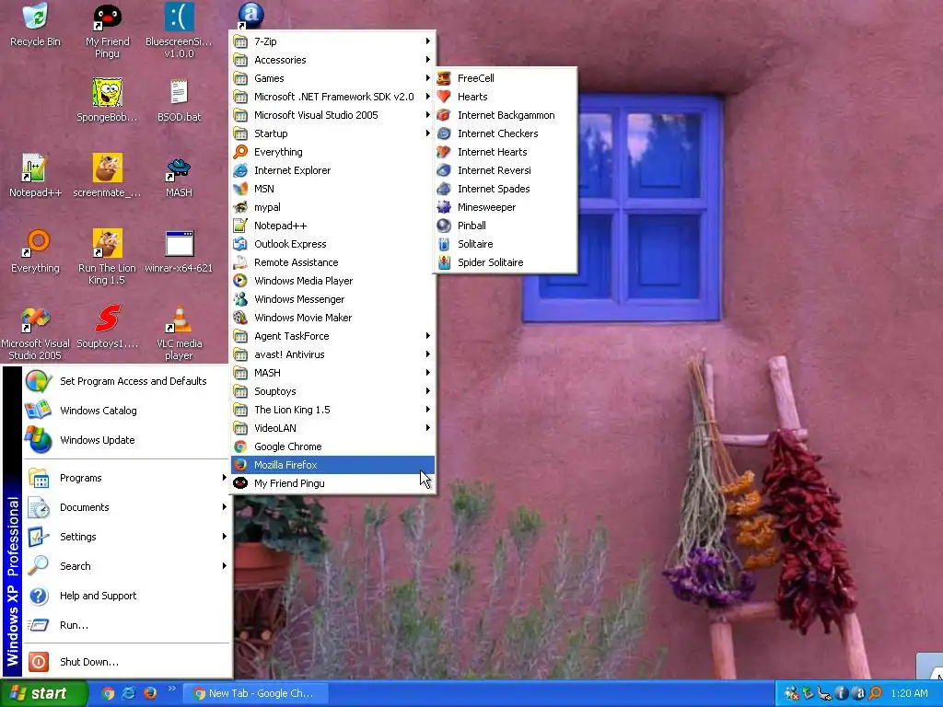Select the screenmate_ desktop icon
Image resolution: width=943 pixels, height=707 pixels.
107,176
